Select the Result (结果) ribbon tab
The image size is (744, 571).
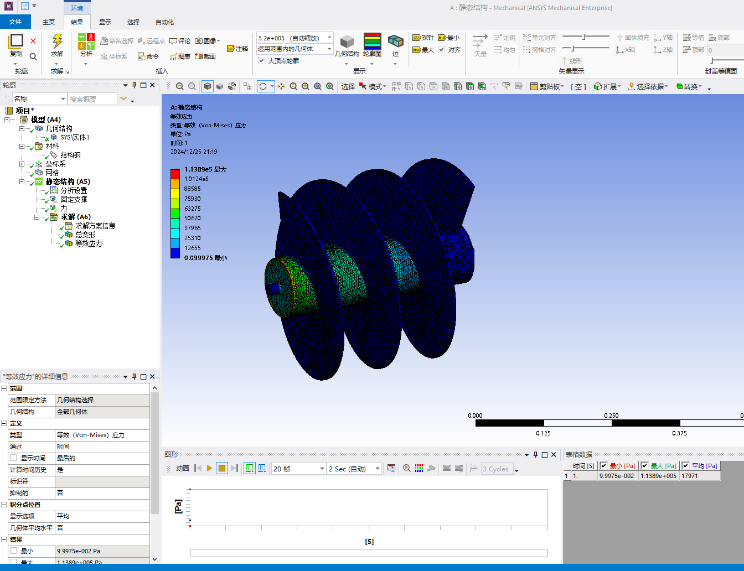[77, 22]
